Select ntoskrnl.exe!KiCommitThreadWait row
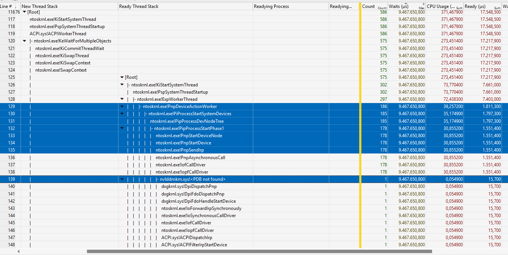The width and height of the screenshot is (508, 255). point(69,48)
